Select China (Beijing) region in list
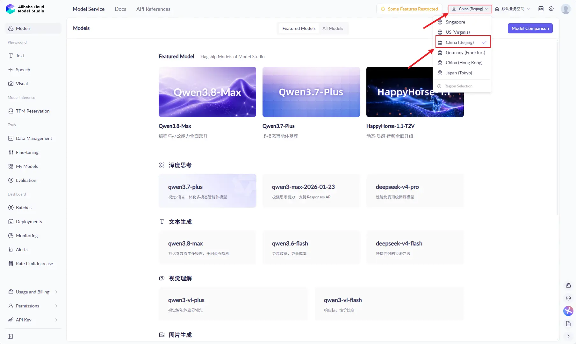 click(x=463, y=42)
